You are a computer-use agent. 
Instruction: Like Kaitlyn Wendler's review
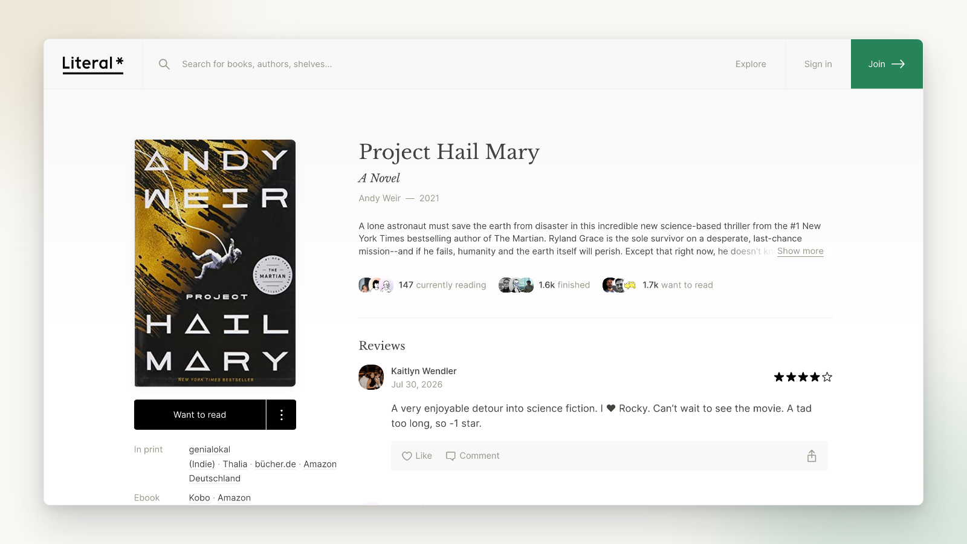point(417,456)
